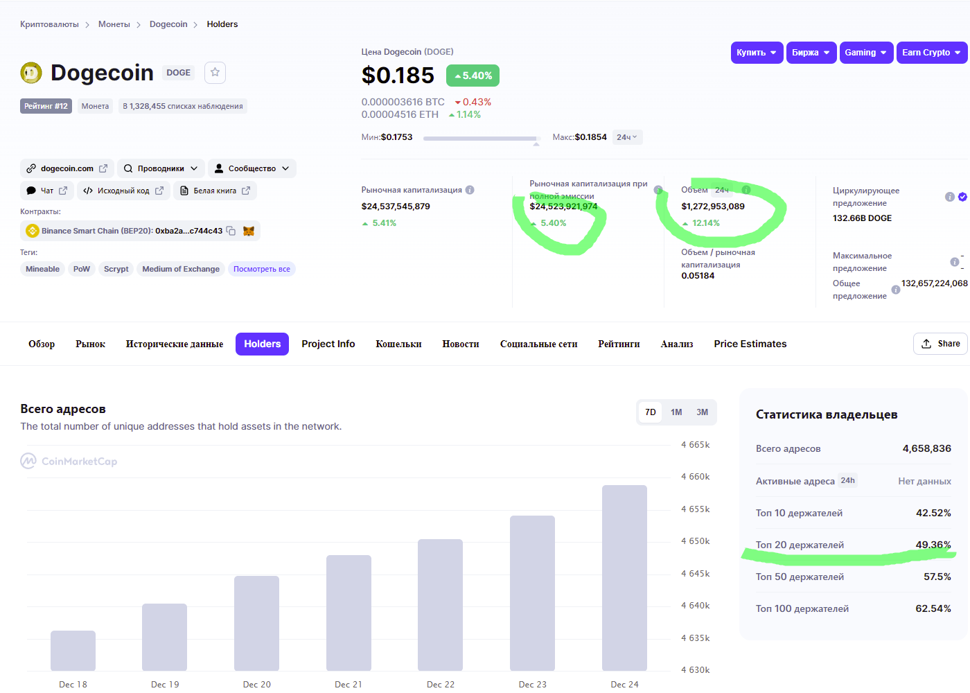Viewport: 970px width, 693px height.
Task: Click the Medium of Exchange tag
Action: [181, 269]
